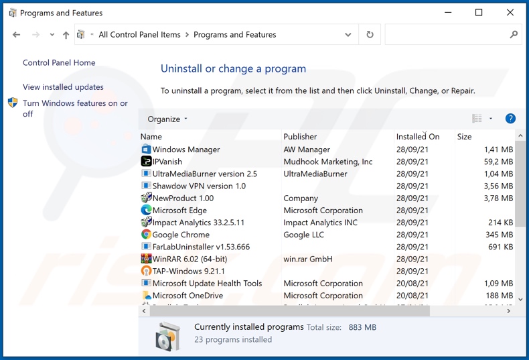This screenshot has height=360, width=529.
Task: Click All Control Panel Items breadcrumb
Action: pyautogui.click(x=140, y=35)
